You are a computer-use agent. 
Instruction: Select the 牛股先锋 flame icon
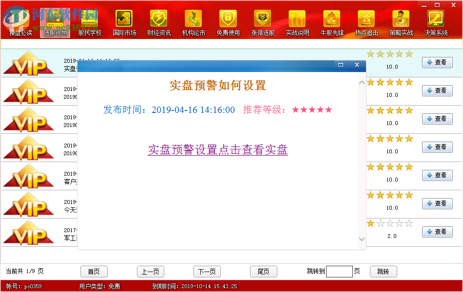click(332, 22)
